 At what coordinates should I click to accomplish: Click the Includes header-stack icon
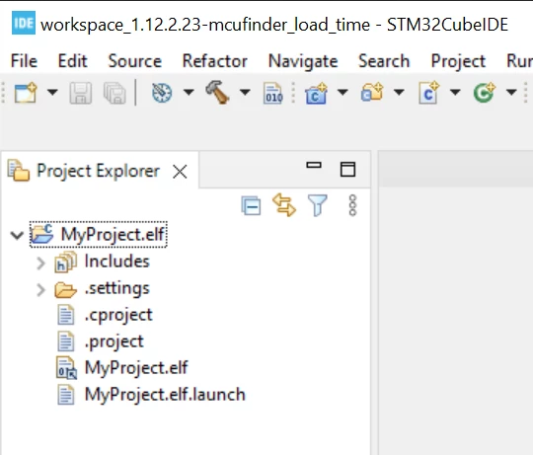click(x=66, y=262)
